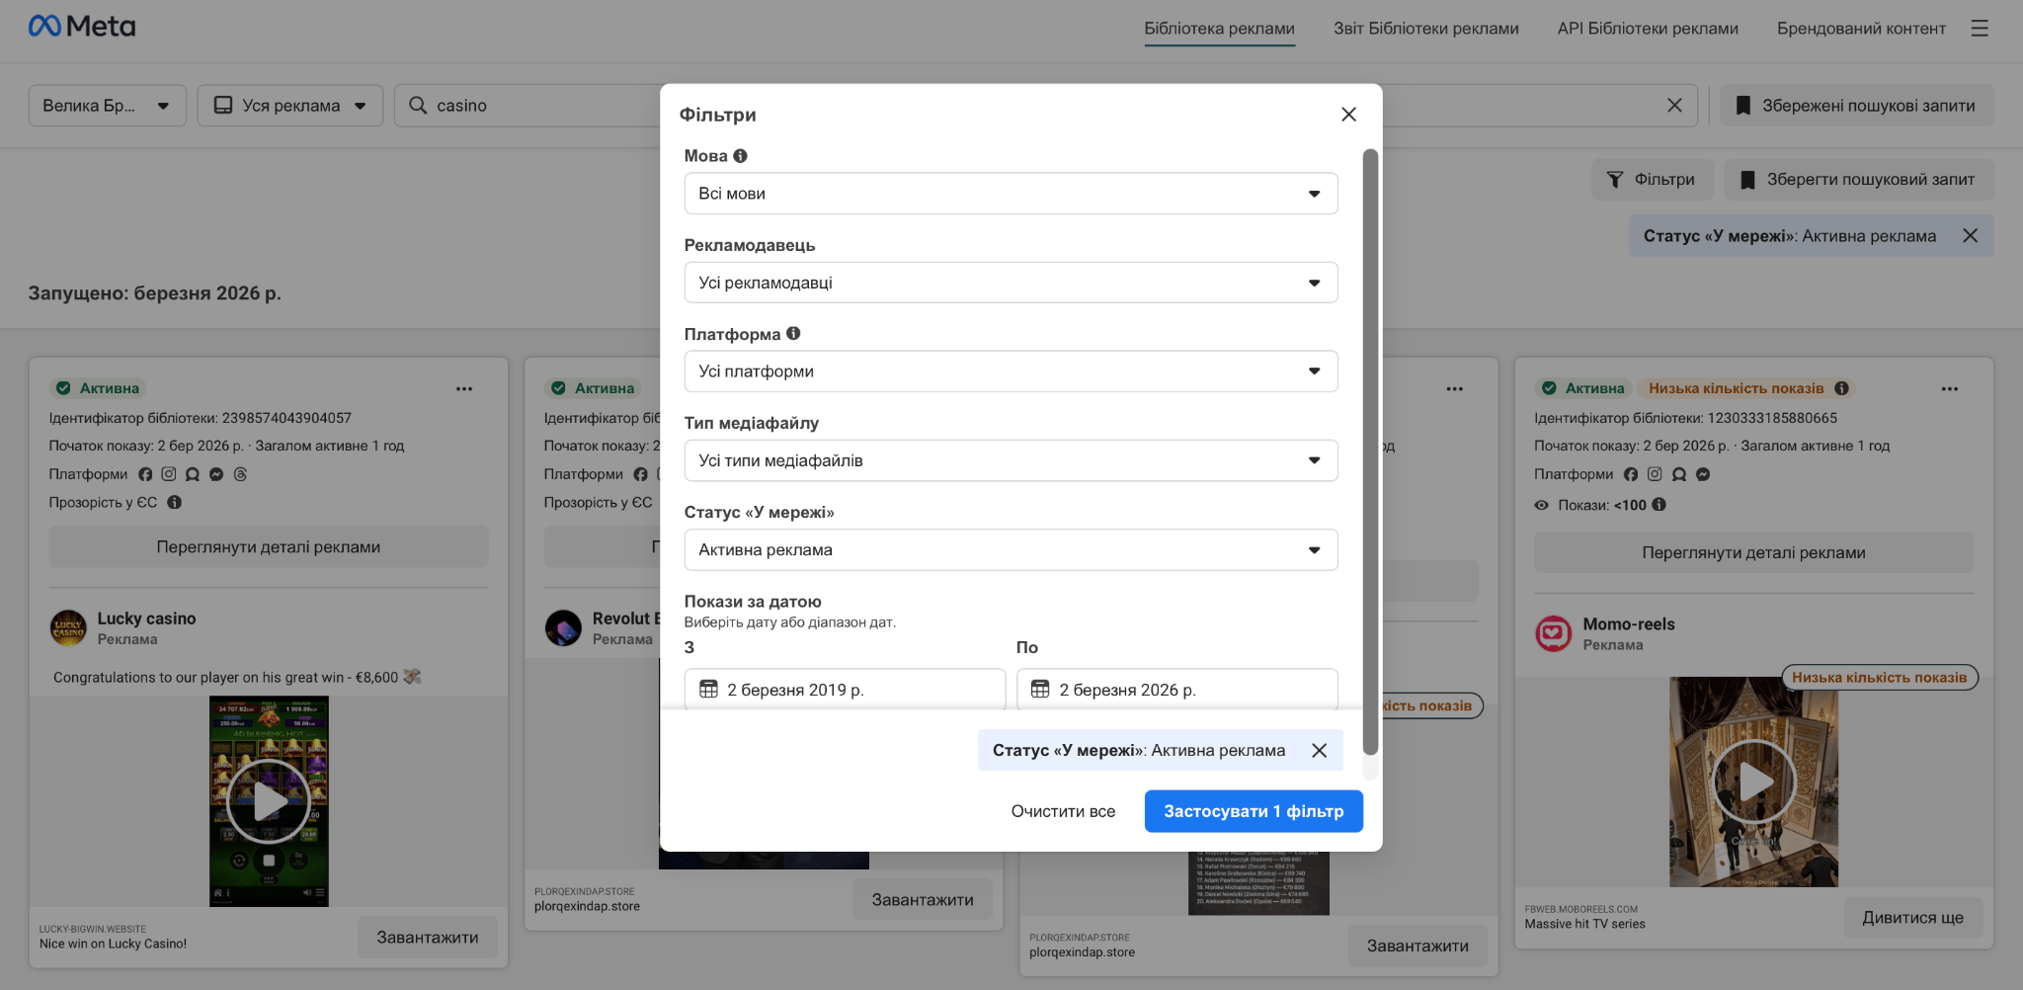Viewport: 2023px width, 990px height.
Task: Clear the search query with X
Action: (1674, 106)
